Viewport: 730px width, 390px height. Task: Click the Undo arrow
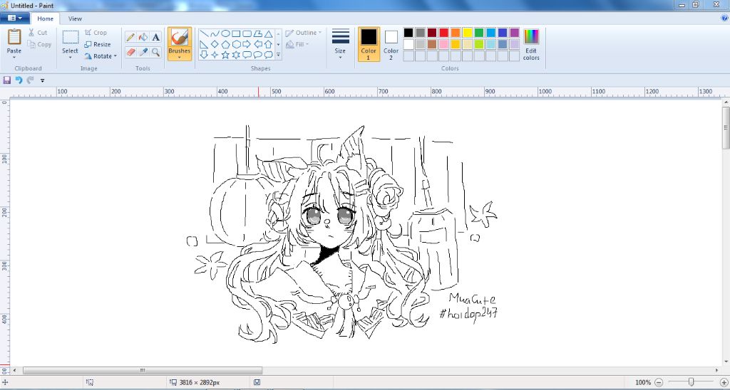19,80
